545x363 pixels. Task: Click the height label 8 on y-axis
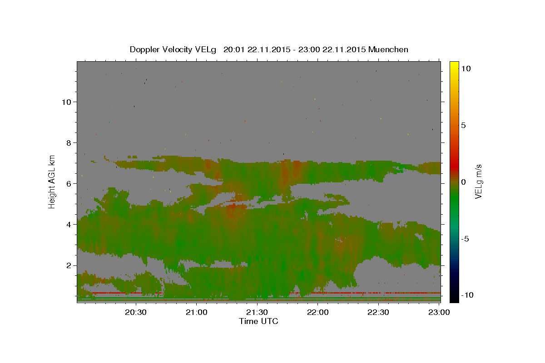click(x=68, y=142)
